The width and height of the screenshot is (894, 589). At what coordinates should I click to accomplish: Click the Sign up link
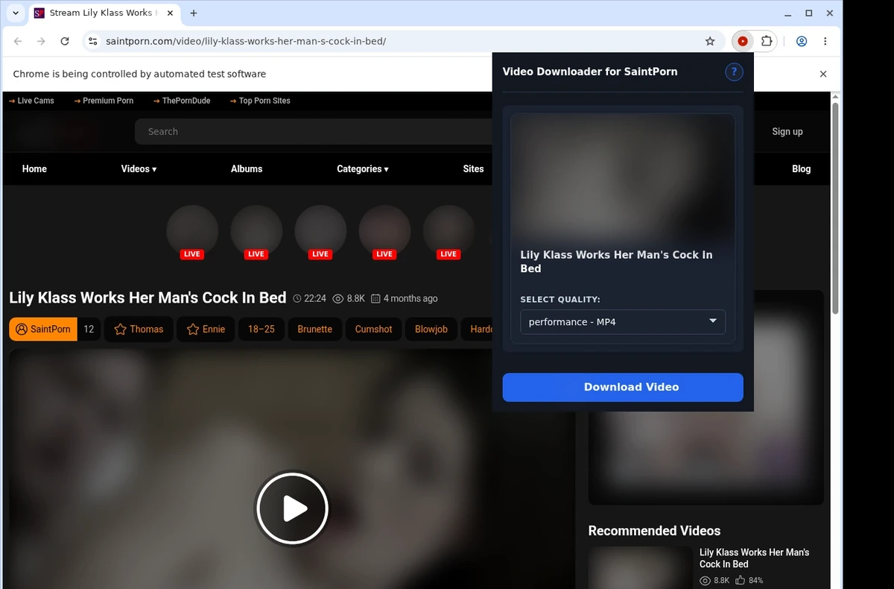(x=787, y=132)
